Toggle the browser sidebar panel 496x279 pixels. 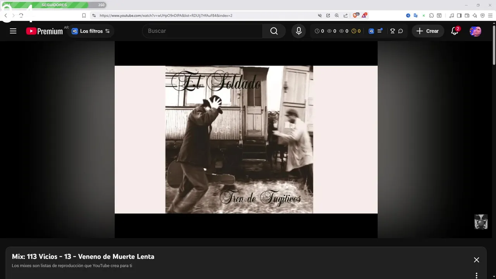click(459, 15)
